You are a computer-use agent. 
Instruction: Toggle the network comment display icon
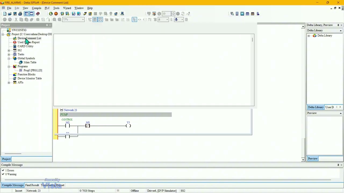coord(95,20)
